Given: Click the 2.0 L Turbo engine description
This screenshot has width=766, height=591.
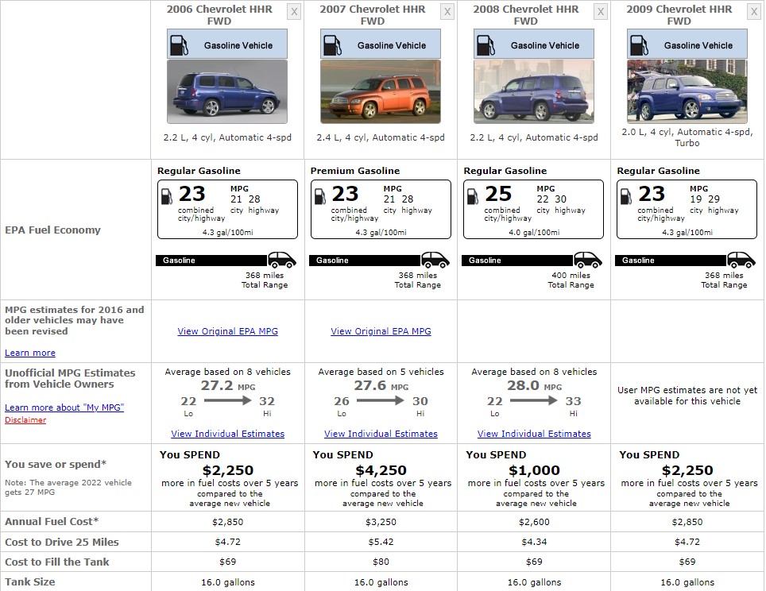Looking at the screenshot, I should point(687,137).
